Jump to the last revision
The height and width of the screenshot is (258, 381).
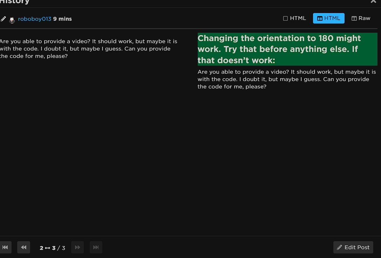pos(96,247)
